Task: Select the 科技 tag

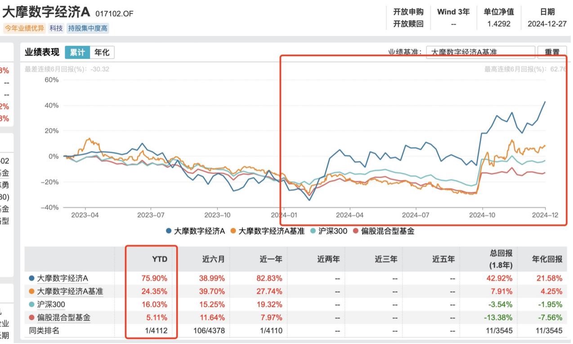Action: [x=56, y=28]
